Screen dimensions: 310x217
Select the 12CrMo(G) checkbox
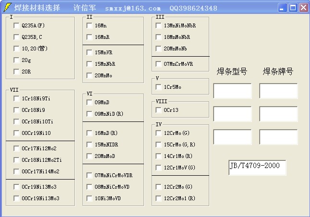coord(158,133)
